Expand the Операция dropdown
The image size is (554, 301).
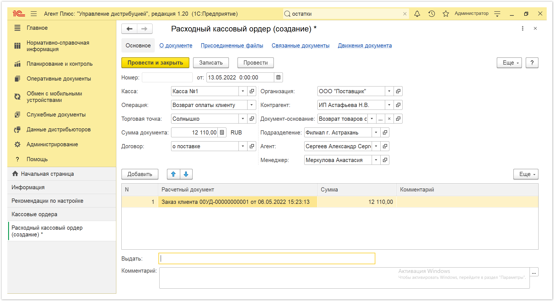252,105
